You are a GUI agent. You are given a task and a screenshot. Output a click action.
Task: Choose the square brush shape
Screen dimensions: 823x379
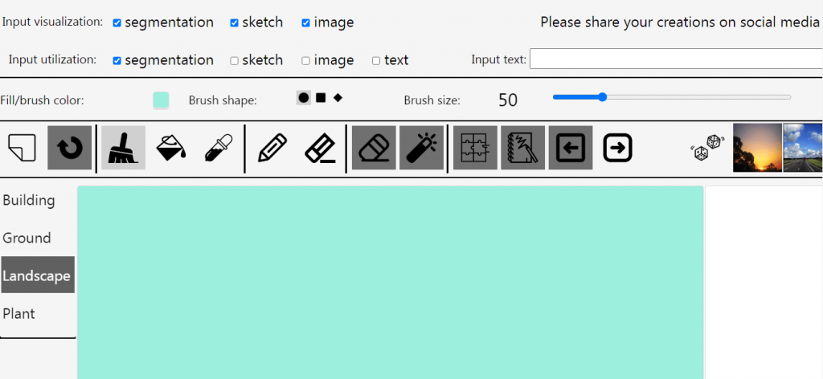pos(321,97)
